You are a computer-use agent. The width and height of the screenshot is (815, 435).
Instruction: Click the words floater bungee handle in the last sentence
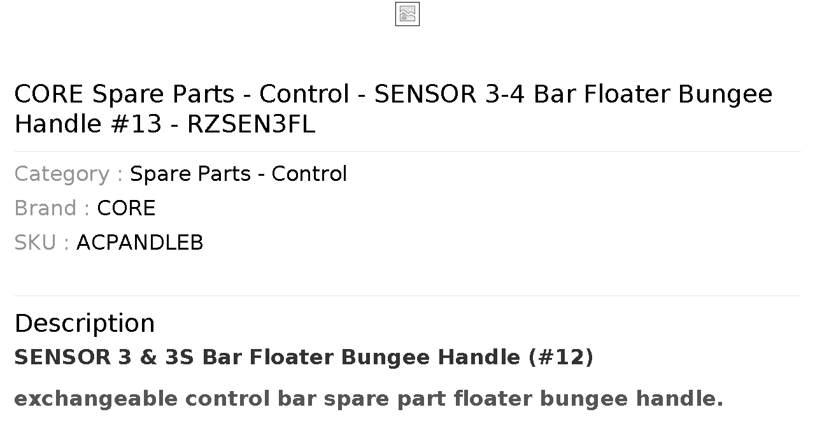[589, 399]
